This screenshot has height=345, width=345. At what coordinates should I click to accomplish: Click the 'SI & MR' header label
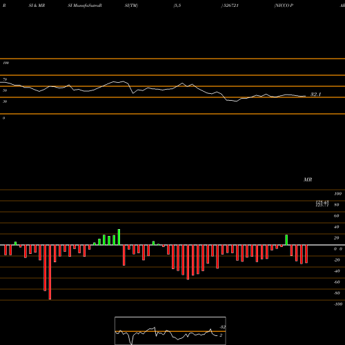[37, 6]
